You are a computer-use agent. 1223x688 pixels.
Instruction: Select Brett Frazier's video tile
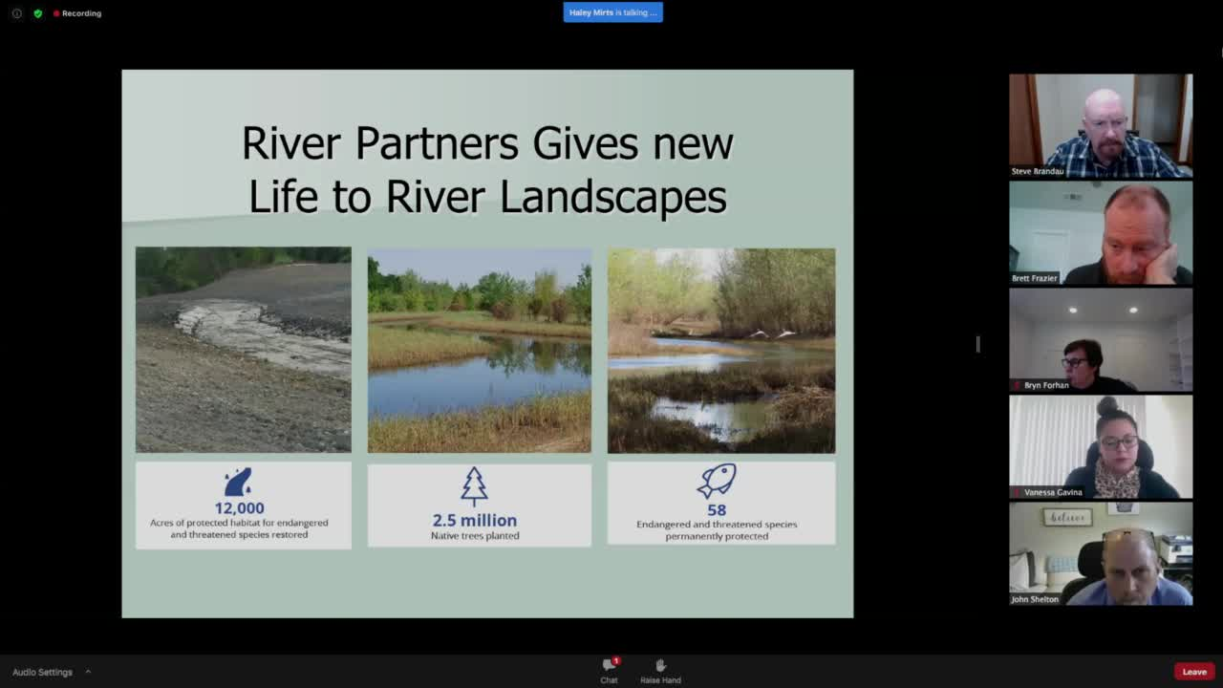[x=1101, y=232]
